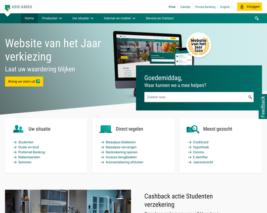Screen dimensions: 267x213
Task: Click the arrow icon beside Studenten
Action: pos(15,142)
